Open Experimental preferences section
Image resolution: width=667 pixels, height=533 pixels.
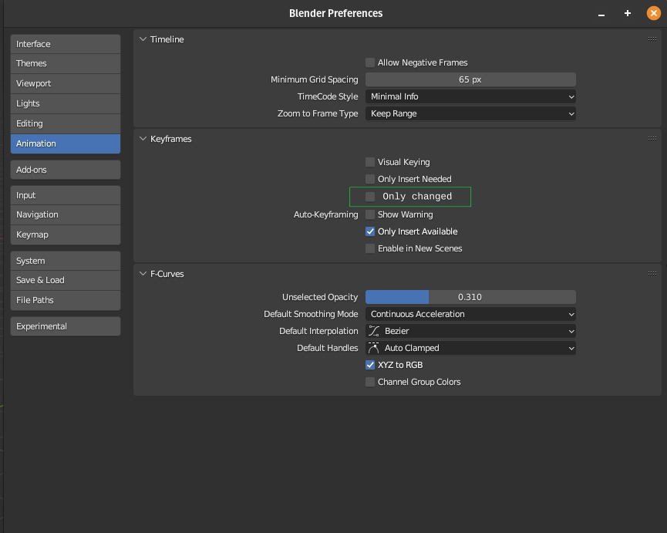pyautogui.click(x=66, y=326)
